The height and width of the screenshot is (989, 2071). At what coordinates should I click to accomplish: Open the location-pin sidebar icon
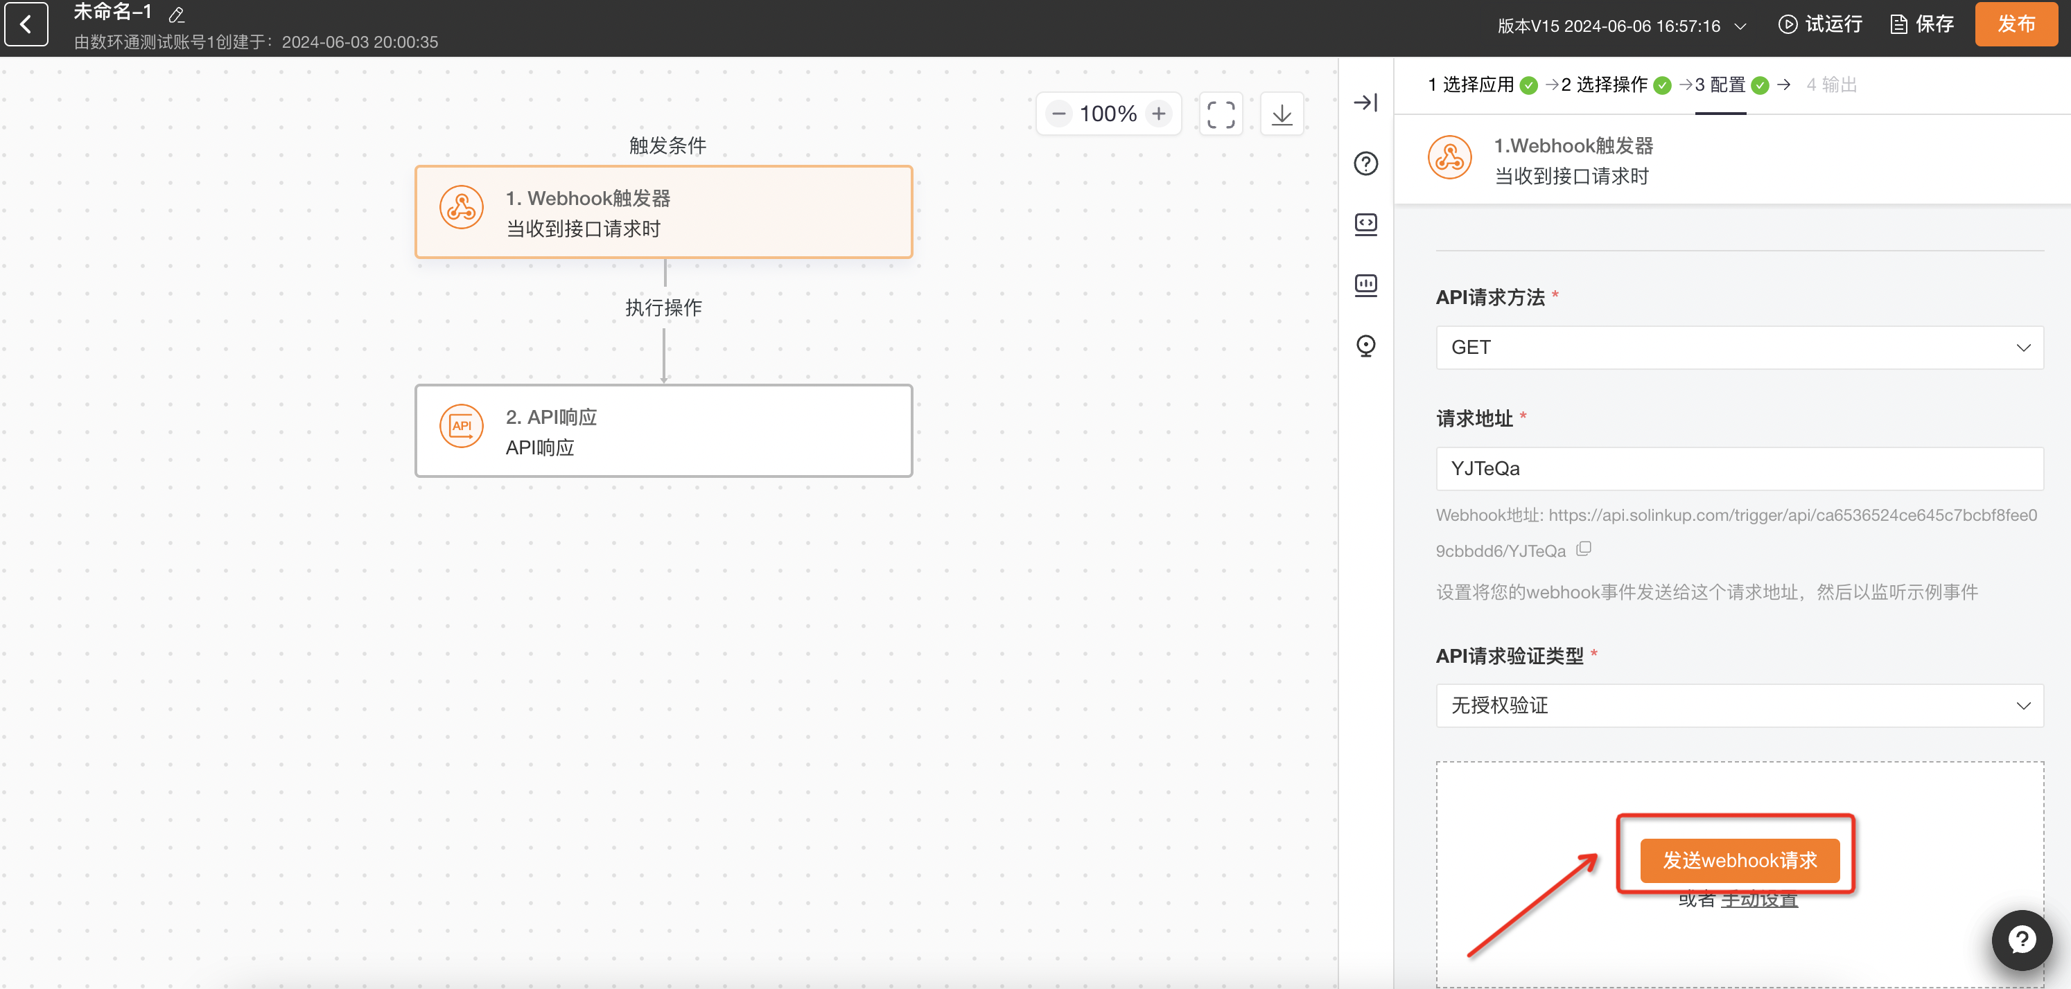[1365, 346]
